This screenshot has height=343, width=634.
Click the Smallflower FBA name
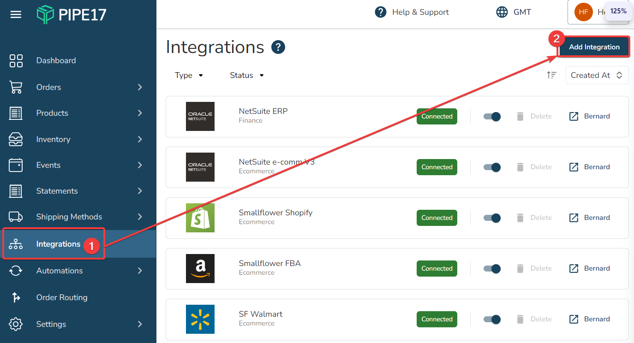[270, 263]
